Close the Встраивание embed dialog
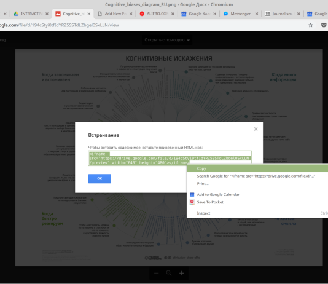The width and height of the screenshot is (328, 284). tap(256, 129)
